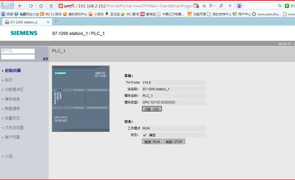Open 介绍 introduction in sidebar
This screenshot has height=180, width=295.
(x=9, y=156)
